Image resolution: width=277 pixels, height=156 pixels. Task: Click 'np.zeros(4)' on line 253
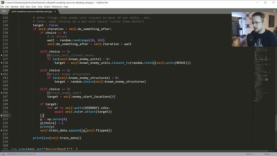point(57,119)
